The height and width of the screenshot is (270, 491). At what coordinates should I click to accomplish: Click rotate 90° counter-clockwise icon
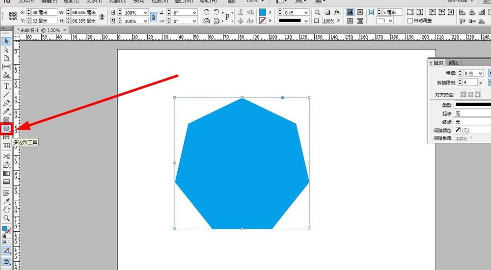click(216, 12)
